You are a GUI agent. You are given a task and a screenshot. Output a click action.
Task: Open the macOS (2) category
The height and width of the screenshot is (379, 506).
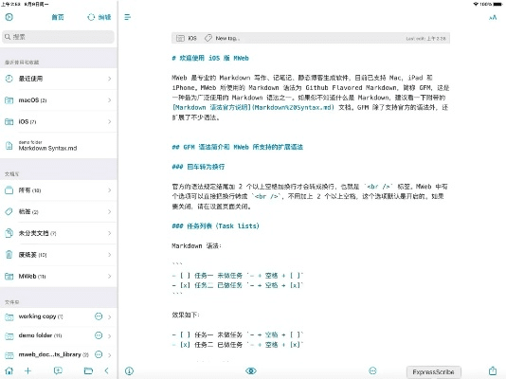pyautogui.click(x=59, y=100)
